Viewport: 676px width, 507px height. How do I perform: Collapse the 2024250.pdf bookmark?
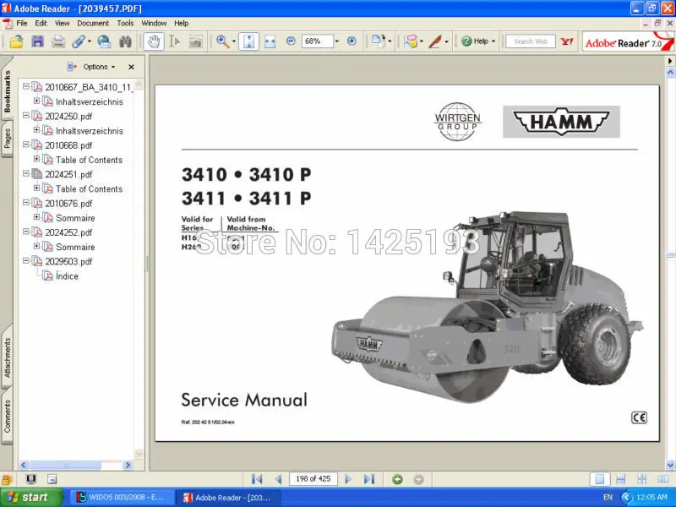26,116
